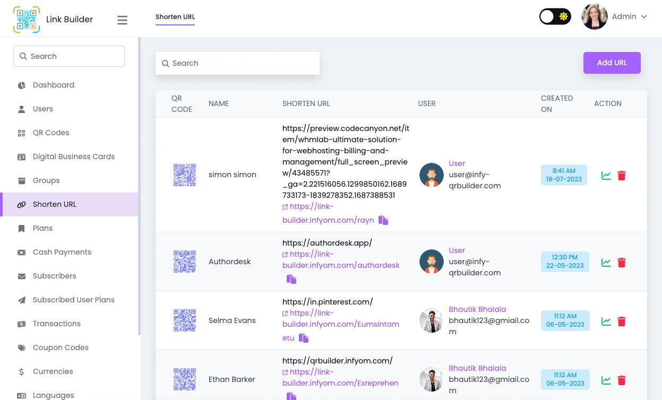Click the QR code for Ethan Barker

(x=185, y=379)
